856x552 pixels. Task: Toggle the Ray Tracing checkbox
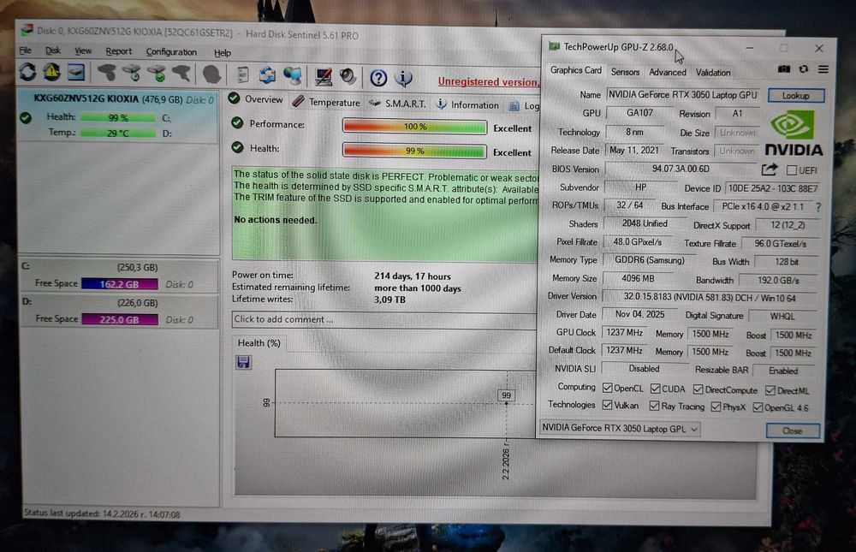tap(654, 406)
